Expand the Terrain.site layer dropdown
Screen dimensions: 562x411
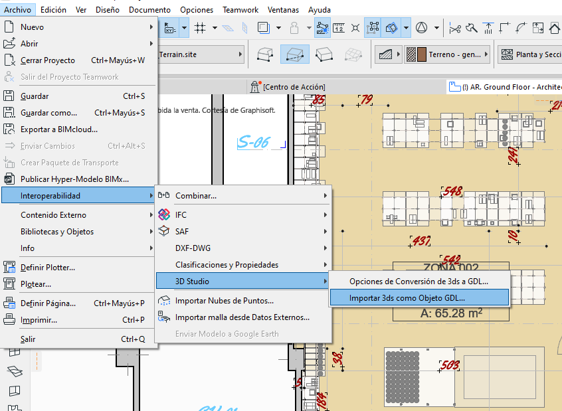coord(199,54)
